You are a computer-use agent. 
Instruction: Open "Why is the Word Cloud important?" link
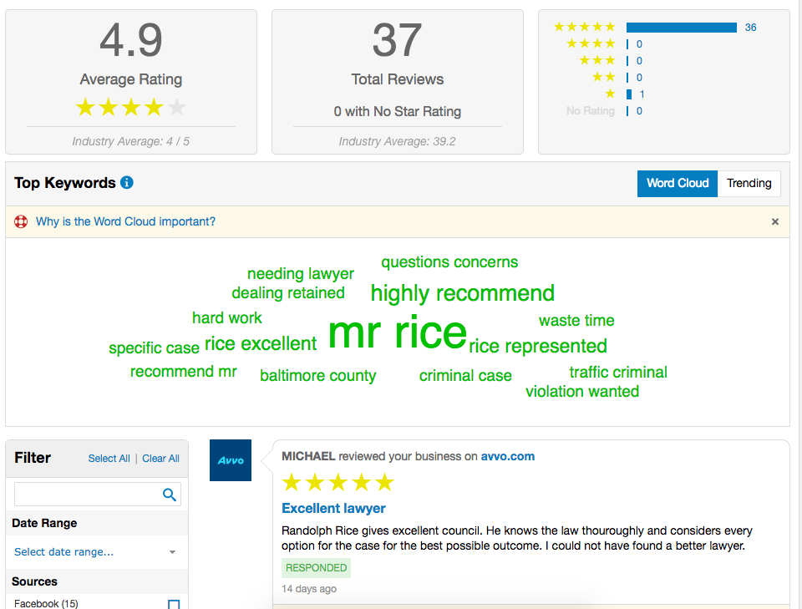125,221
